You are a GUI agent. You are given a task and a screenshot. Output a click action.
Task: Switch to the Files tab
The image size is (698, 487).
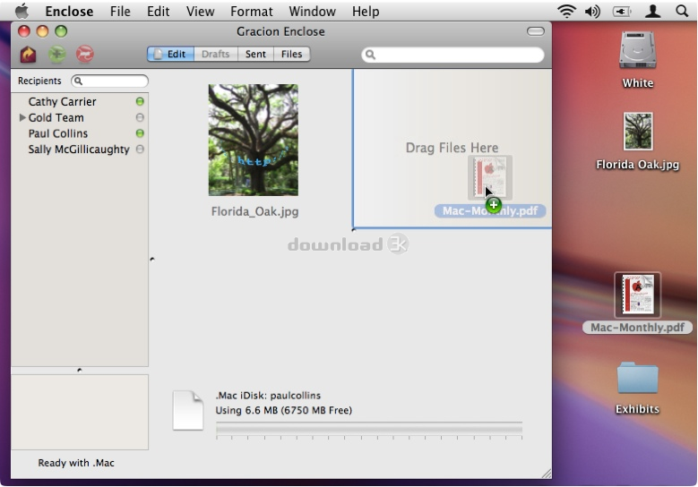coord(291,54)
